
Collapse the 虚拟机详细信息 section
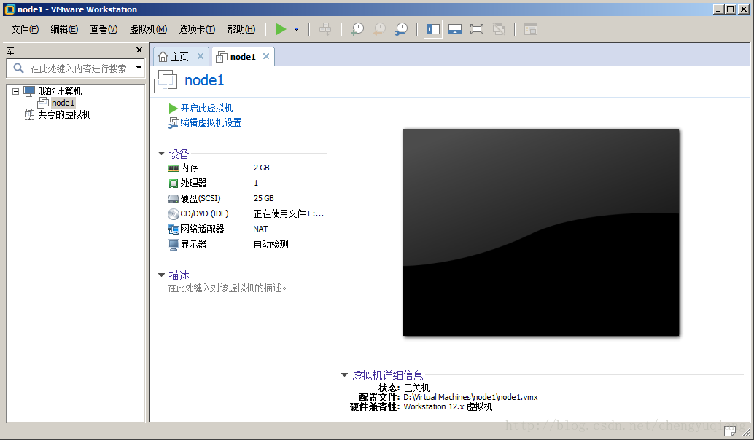click(344, 374)
